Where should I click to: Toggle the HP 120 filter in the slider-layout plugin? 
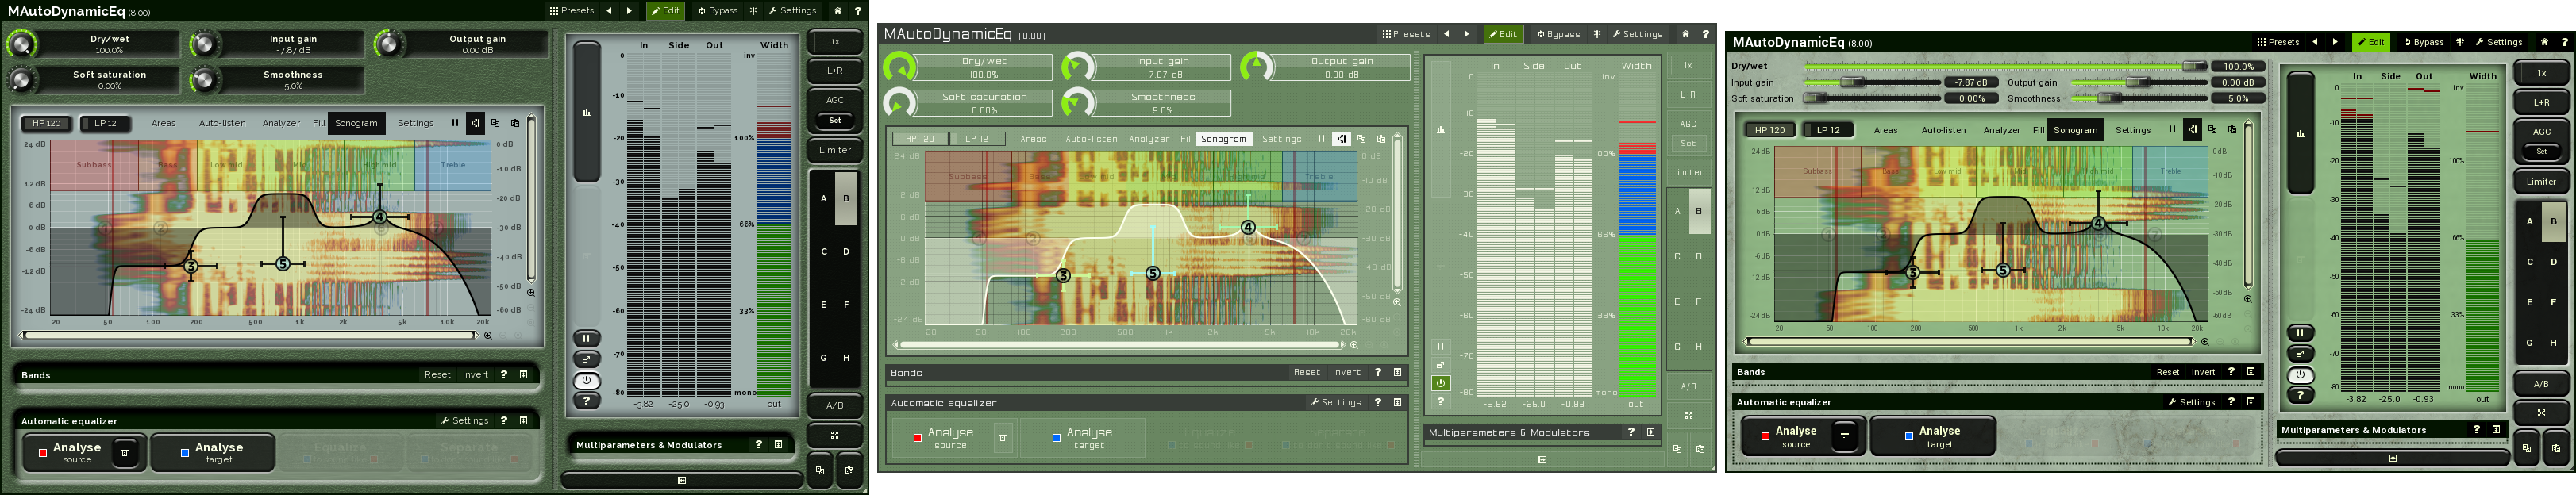coord(1769,130)
